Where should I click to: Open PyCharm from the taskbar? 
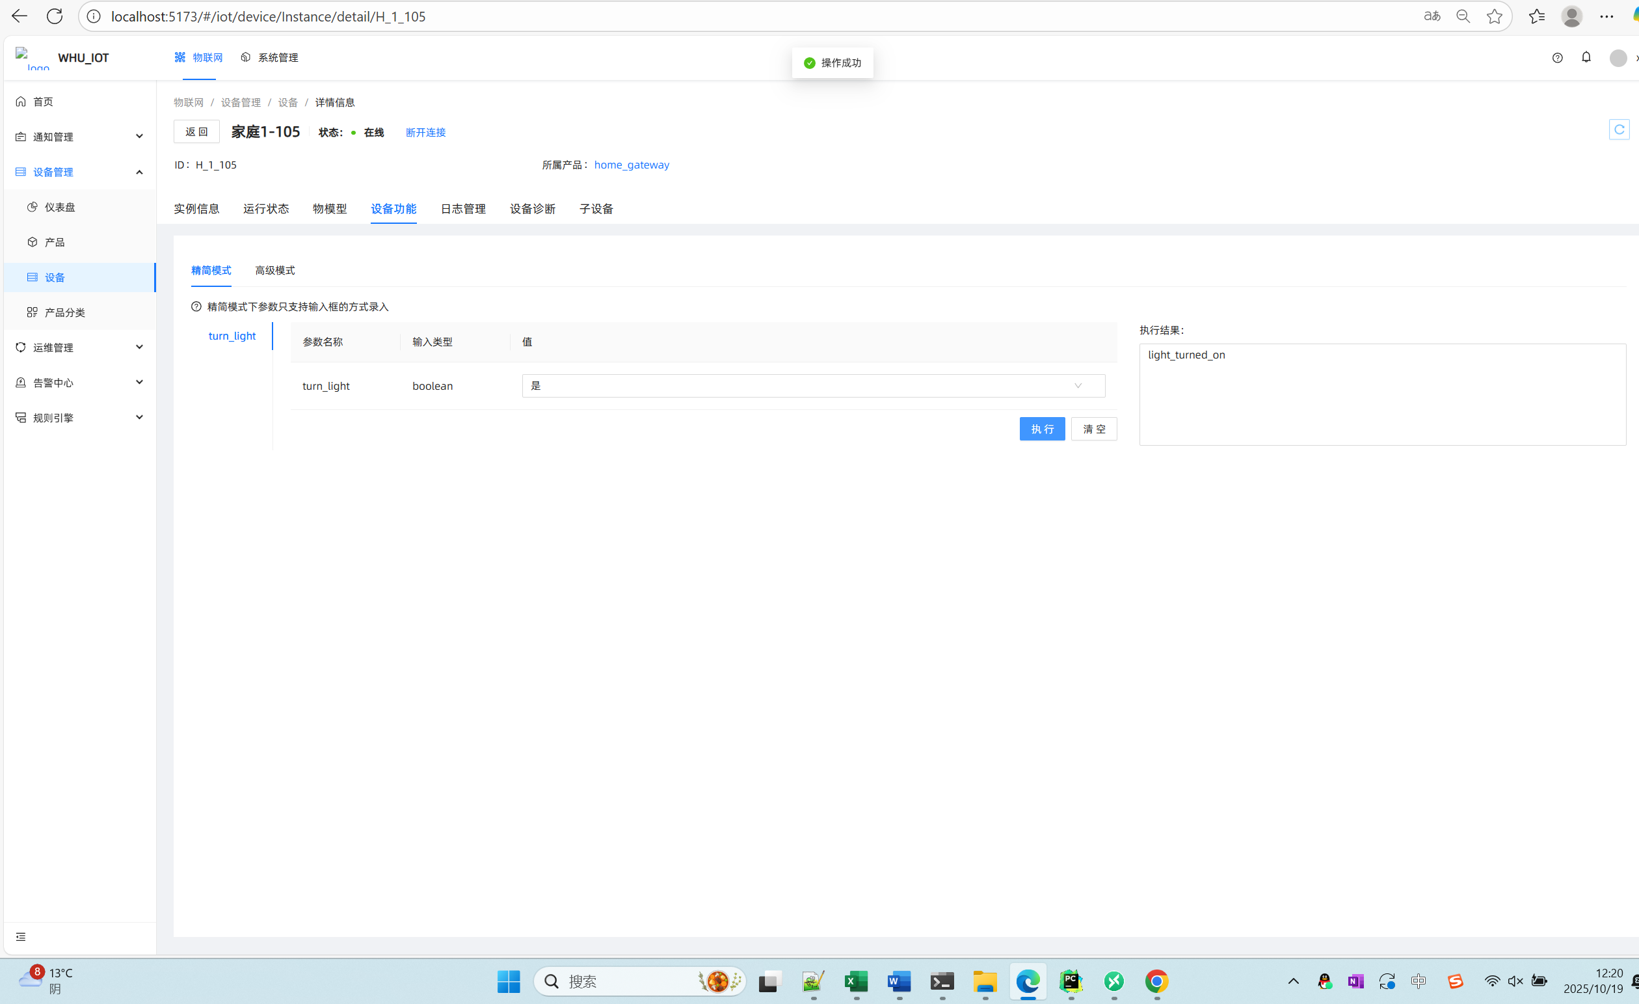pos(1071,981)
